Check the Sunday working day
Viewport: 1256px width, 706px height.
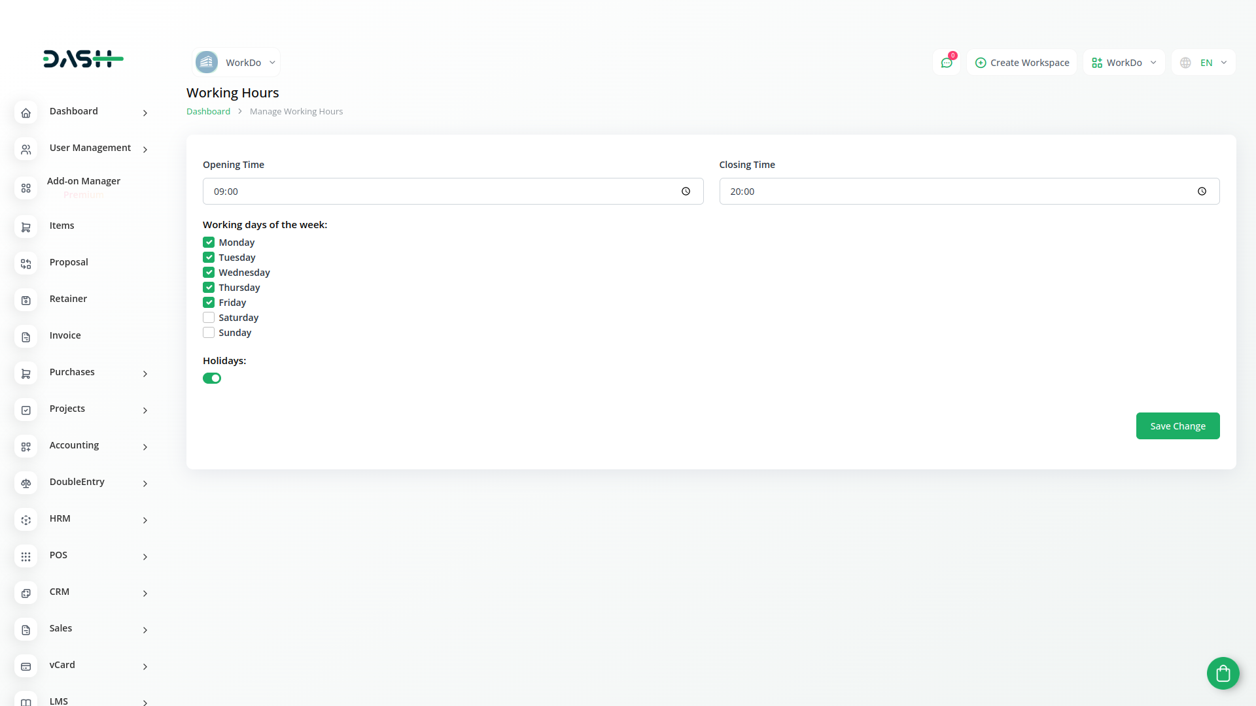tap(209, 333)
